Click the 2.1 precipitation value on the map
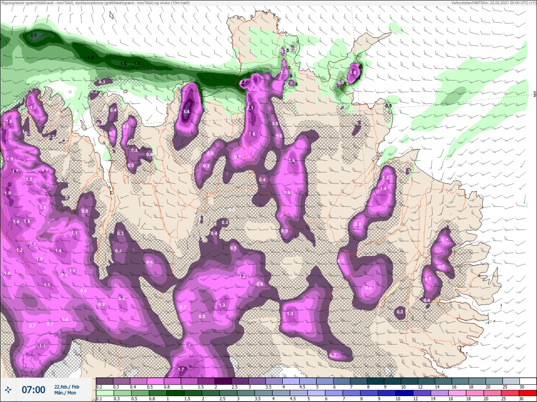The width and height of the screenshot is (537, 402). click(x=250, y=108)
